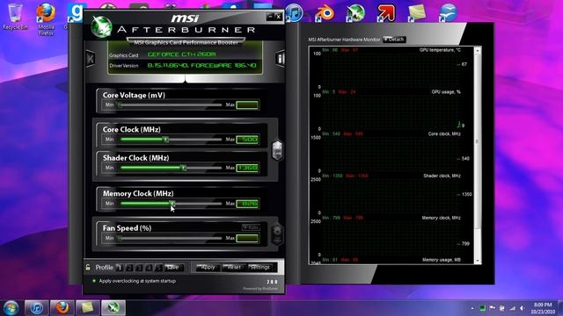Click the power plug tray icon
This screenshot has width=563, height=316.
(502, 308)
